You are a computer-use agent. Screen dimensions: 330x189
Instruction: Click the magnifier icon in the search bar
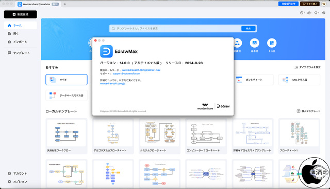tap(113, 28)
